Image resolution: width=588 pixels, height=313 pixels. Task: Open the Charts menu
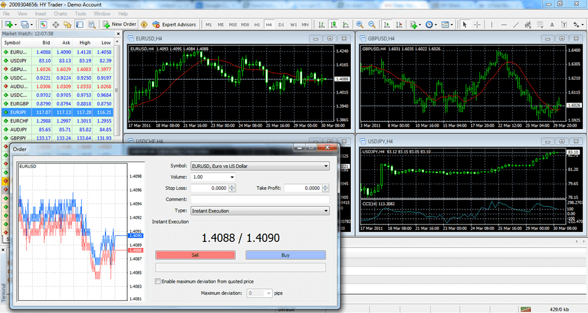60,13
